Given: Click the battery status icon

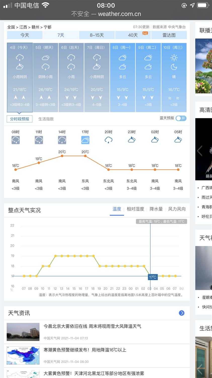Looking at the screenshot, I should 203,5.
